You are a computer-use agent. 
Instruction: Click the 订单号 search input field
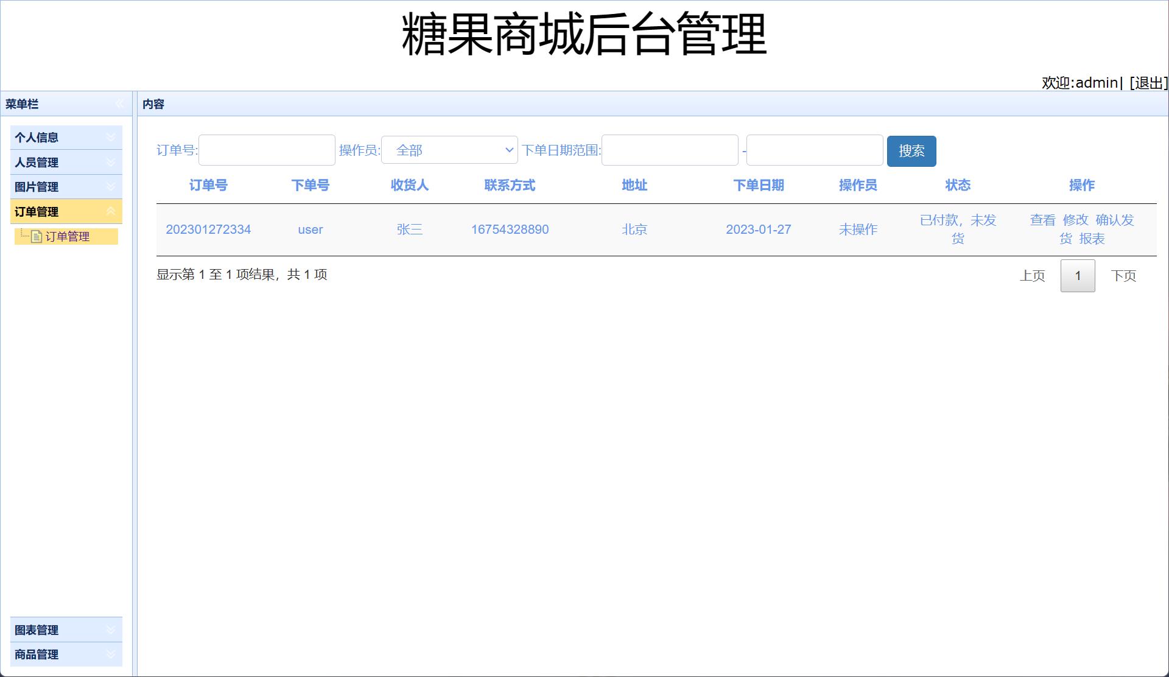[267, 150]
